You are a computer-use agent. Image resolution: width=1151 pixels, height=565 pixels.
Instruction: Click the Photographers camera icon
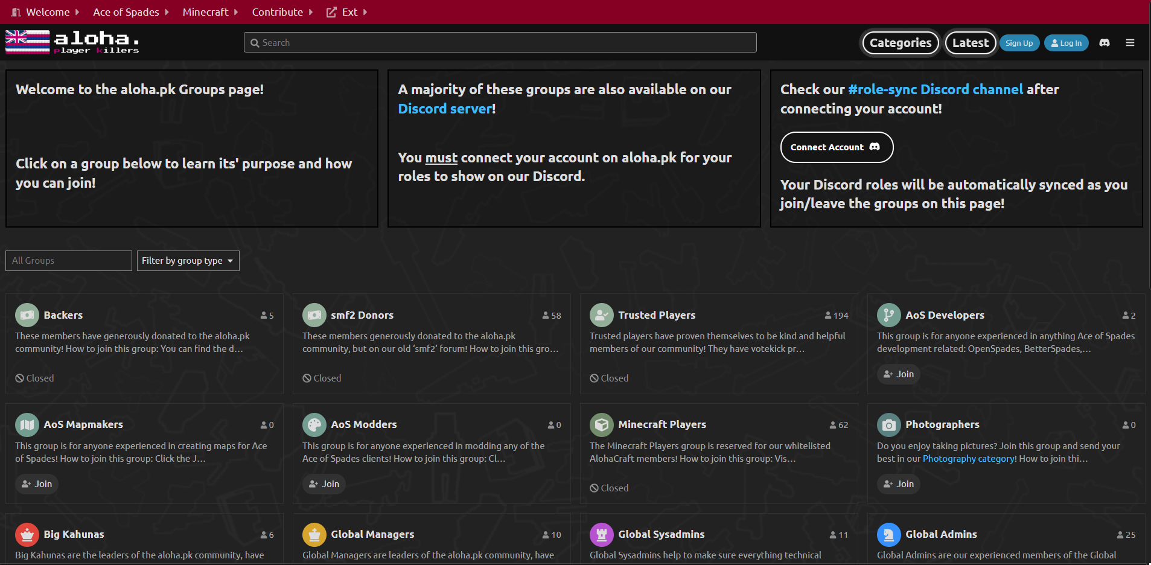[888, 425]
